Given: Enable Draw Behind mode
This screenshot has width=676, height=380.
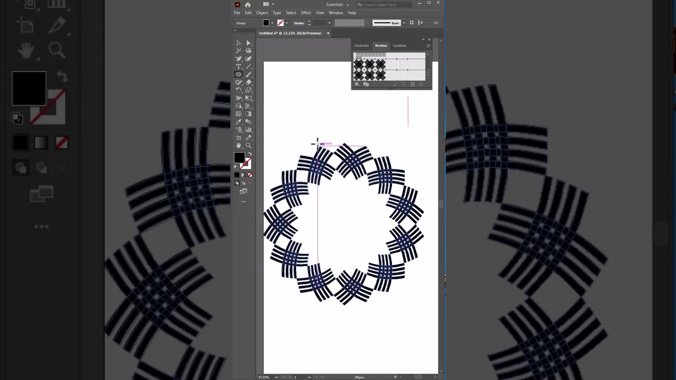Looking at the screenshot, I should (x=243, y=183).
